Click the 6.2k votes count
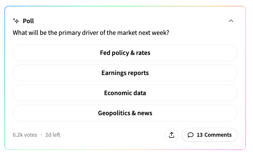 (25, 135)
